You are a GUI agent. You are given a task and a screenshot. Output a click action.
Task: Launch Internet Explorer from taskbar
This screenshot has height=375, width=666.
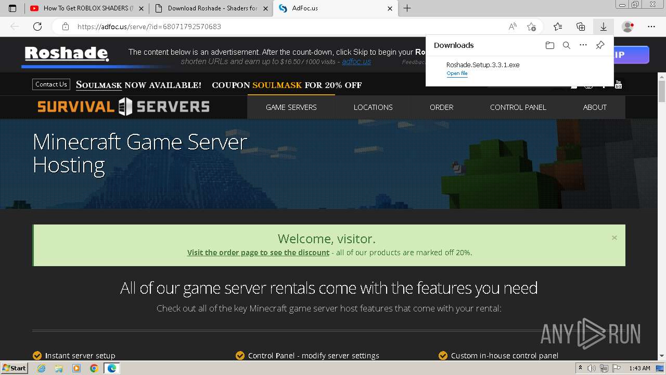click(41, 368)
